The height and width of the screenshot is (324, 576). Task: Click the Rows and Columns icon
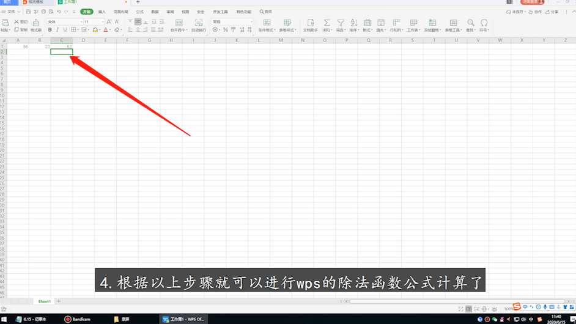pyautogui.click(x=396, y=23)
